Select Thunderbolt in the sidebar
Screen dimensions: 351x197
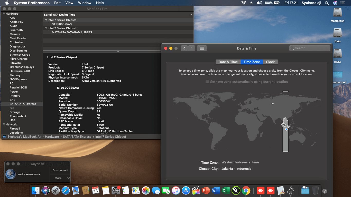coord(18,116)
